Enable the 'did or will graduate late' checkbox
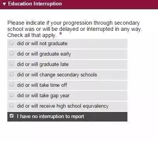This screenshot has width=158, height=142. (x=12, y=64)
